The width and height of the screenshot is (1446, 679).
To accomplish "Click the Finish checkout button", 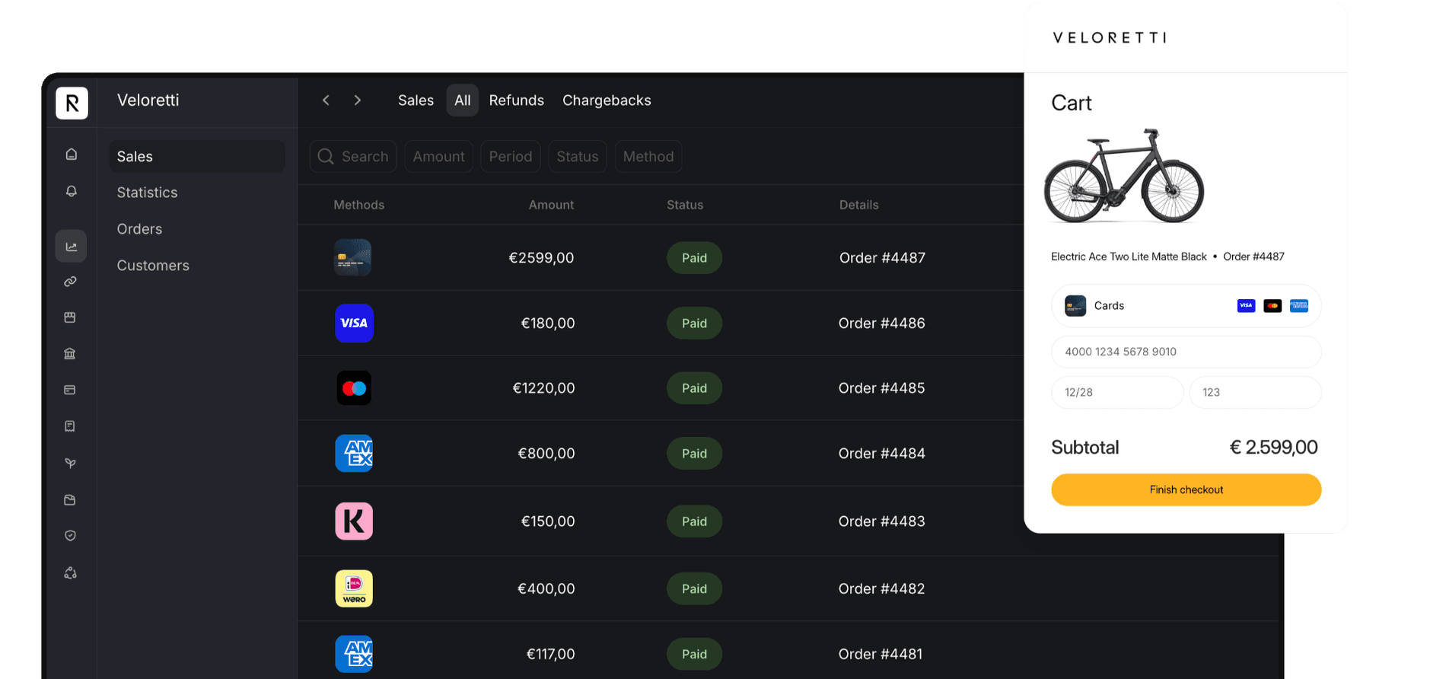I will pyautogui.click(x=1186, y=490).
